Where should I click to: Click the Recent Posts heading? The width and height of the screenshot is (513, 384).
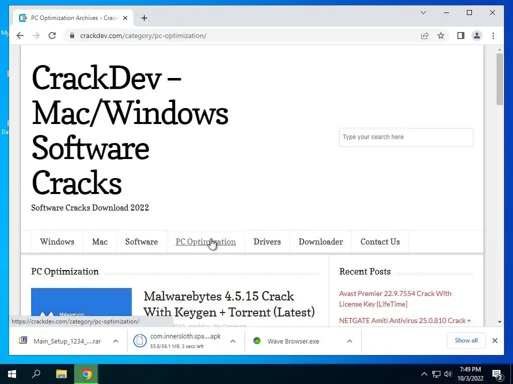(x=365, y=271)
